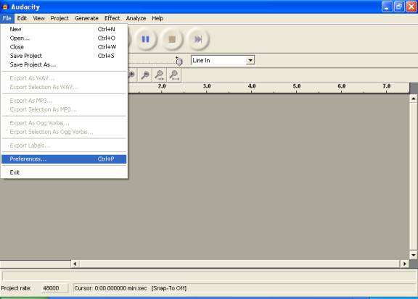Open the View menu

pyautogui.click(x=38, y=18)
